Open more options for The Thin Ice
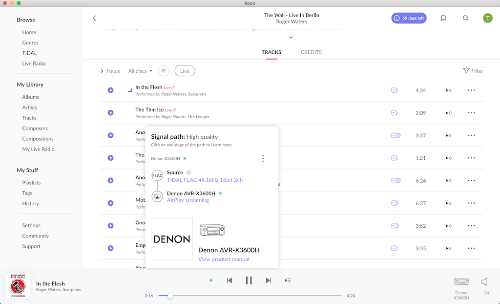Viewport: 500px width, 304px height. 471,113
